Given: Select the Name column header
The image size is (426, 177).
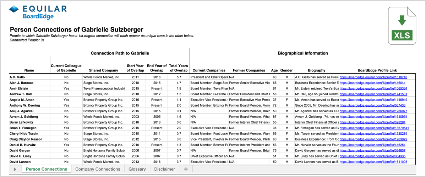Looking at the screenshot, I should tap(30, 70).
